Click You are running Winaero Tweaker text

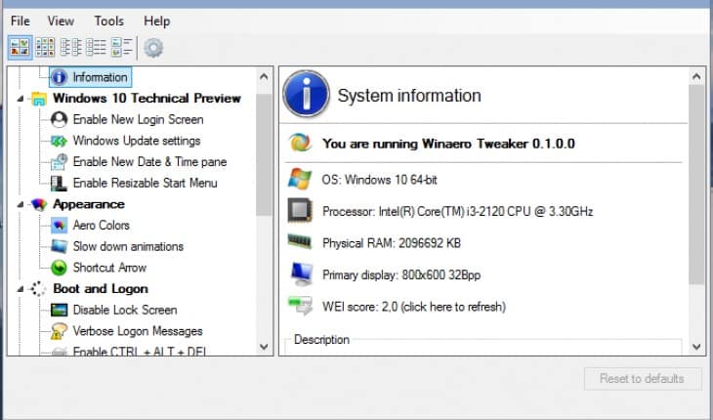tap(449, 145)
